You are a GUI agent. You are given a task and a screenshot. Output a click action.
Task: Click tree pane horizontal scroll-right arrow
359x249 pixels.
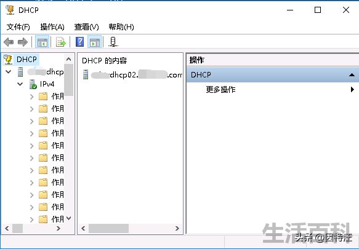click(58, 229)
